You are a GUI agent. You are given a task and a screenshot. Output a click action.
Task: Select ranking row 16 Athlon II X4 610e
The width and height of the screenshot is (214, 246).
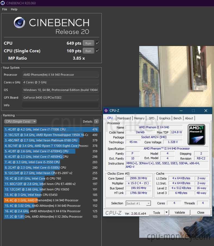pos(51,211)
